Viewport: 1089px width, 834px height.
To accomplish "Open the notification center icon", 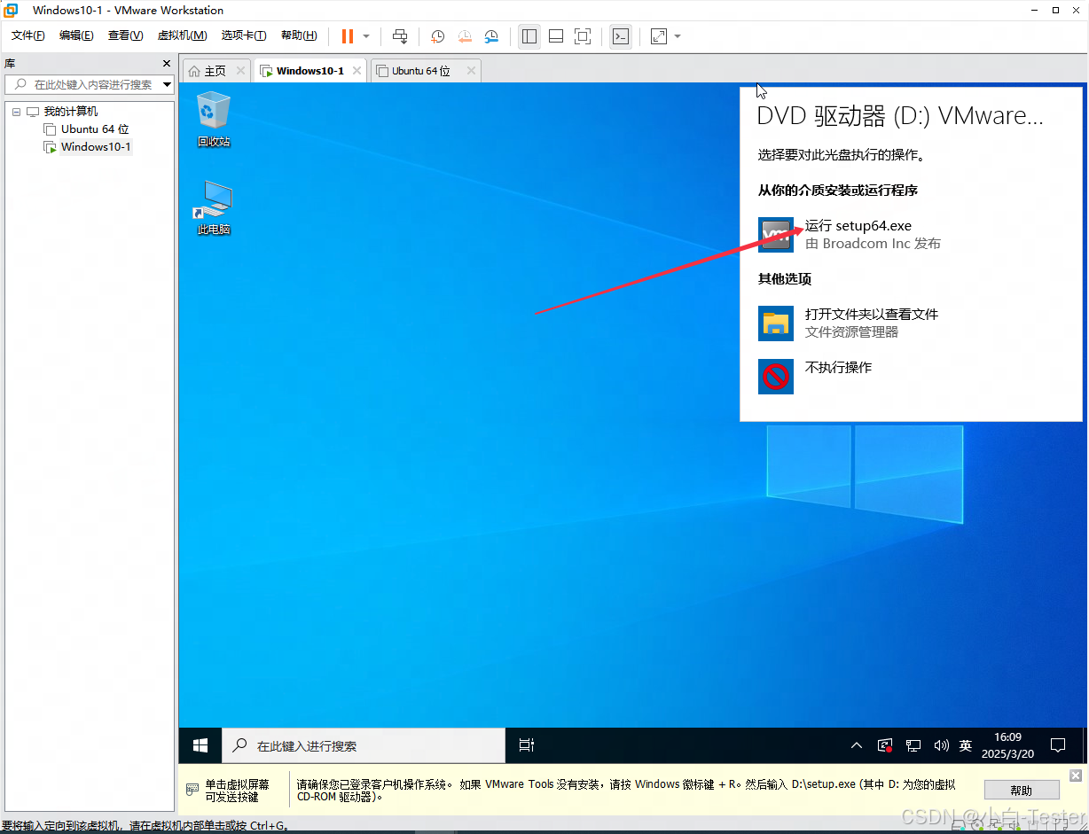I will click(1057, 745).
